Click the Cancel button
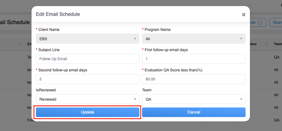The height and width of the screenshot is (131, 282). tap(194, 112)
